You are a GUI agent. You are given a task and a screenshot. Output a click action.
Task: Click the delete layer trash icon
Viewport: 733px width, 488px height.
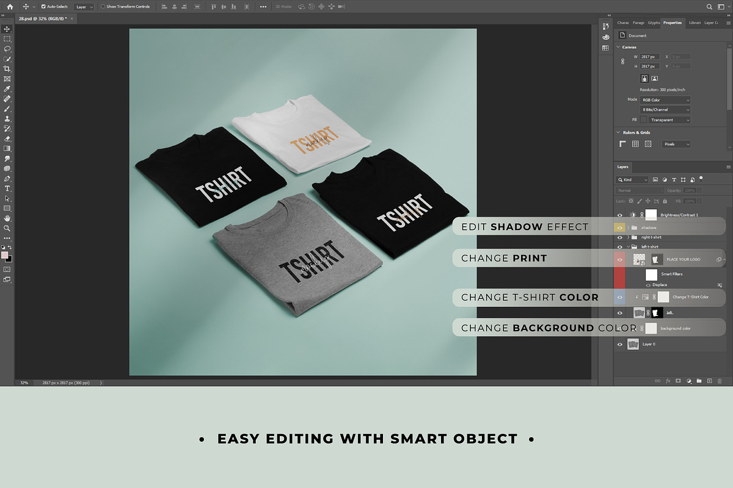point(720,381)
